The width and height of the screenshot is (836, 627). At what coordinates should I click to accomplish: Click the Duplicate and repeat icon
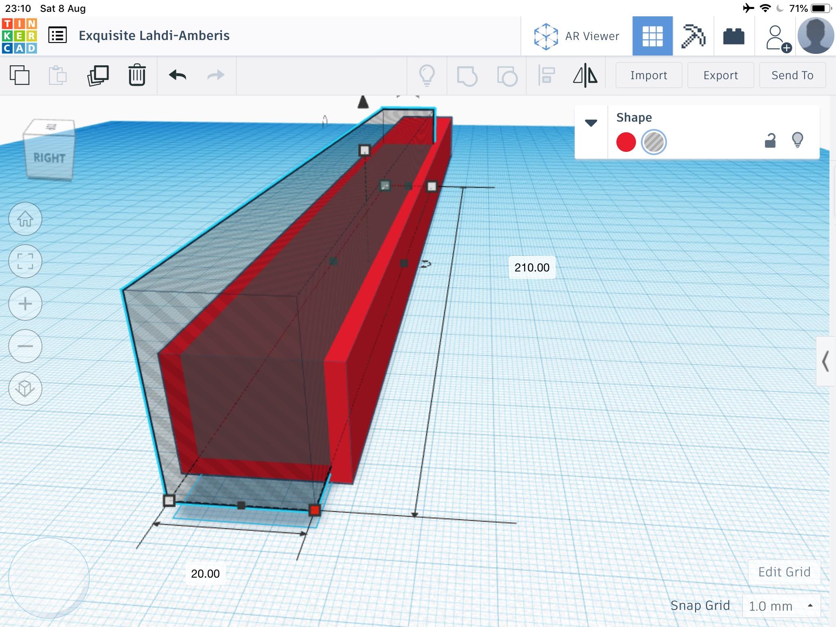point(98,75)
